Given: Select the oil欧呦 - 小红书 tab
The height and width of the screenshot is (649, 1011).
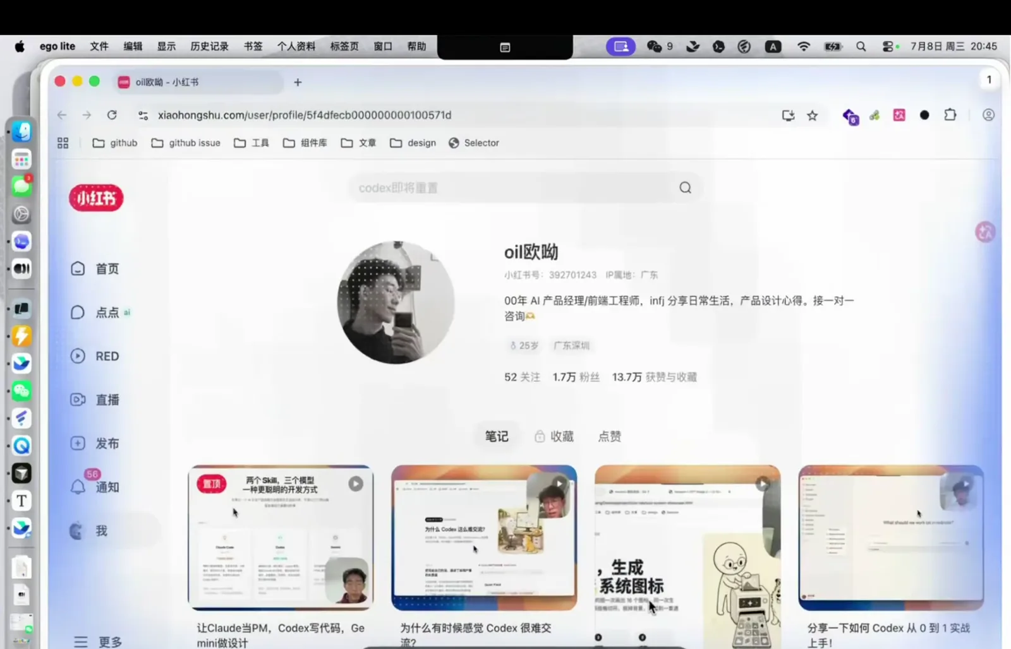Looking at the screenshot, I should 199,82.
